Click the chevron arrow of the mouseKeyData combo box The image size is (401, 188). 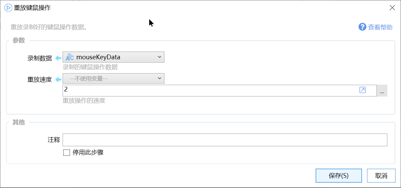coord(160,57)
